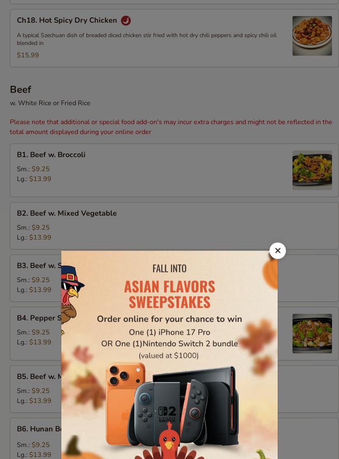Click the Beef category heading
The width and height of the screenshot is (339, 459).
pos(21,89)
